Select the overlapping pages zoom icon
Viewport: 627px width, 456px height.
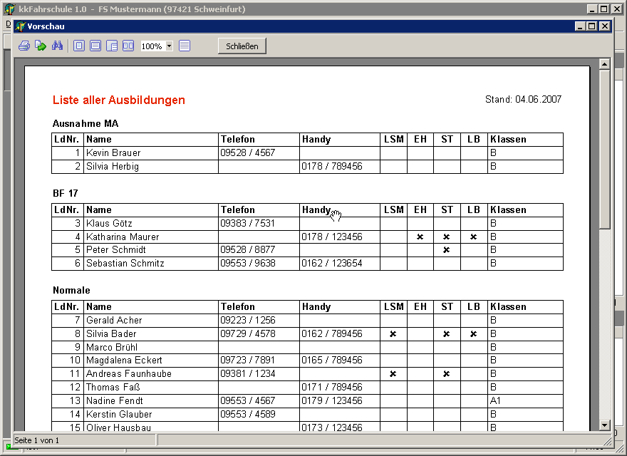pyautogui.click(x=112, y=46)
